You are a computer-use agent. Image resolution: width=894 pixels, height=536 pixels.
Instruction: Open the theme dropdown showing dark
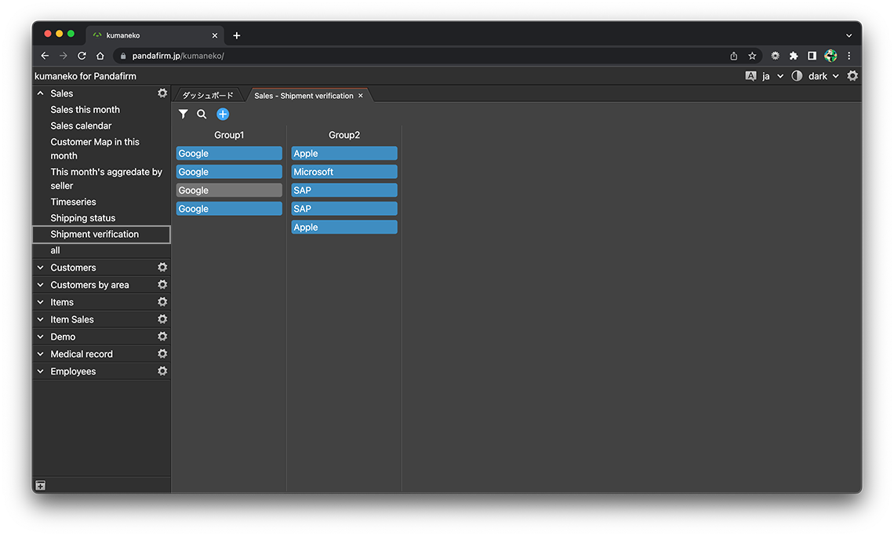click(x=823, y=76)
